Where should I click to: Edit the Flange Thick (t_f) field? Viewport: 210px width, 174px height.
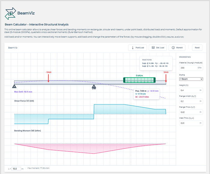189,112
